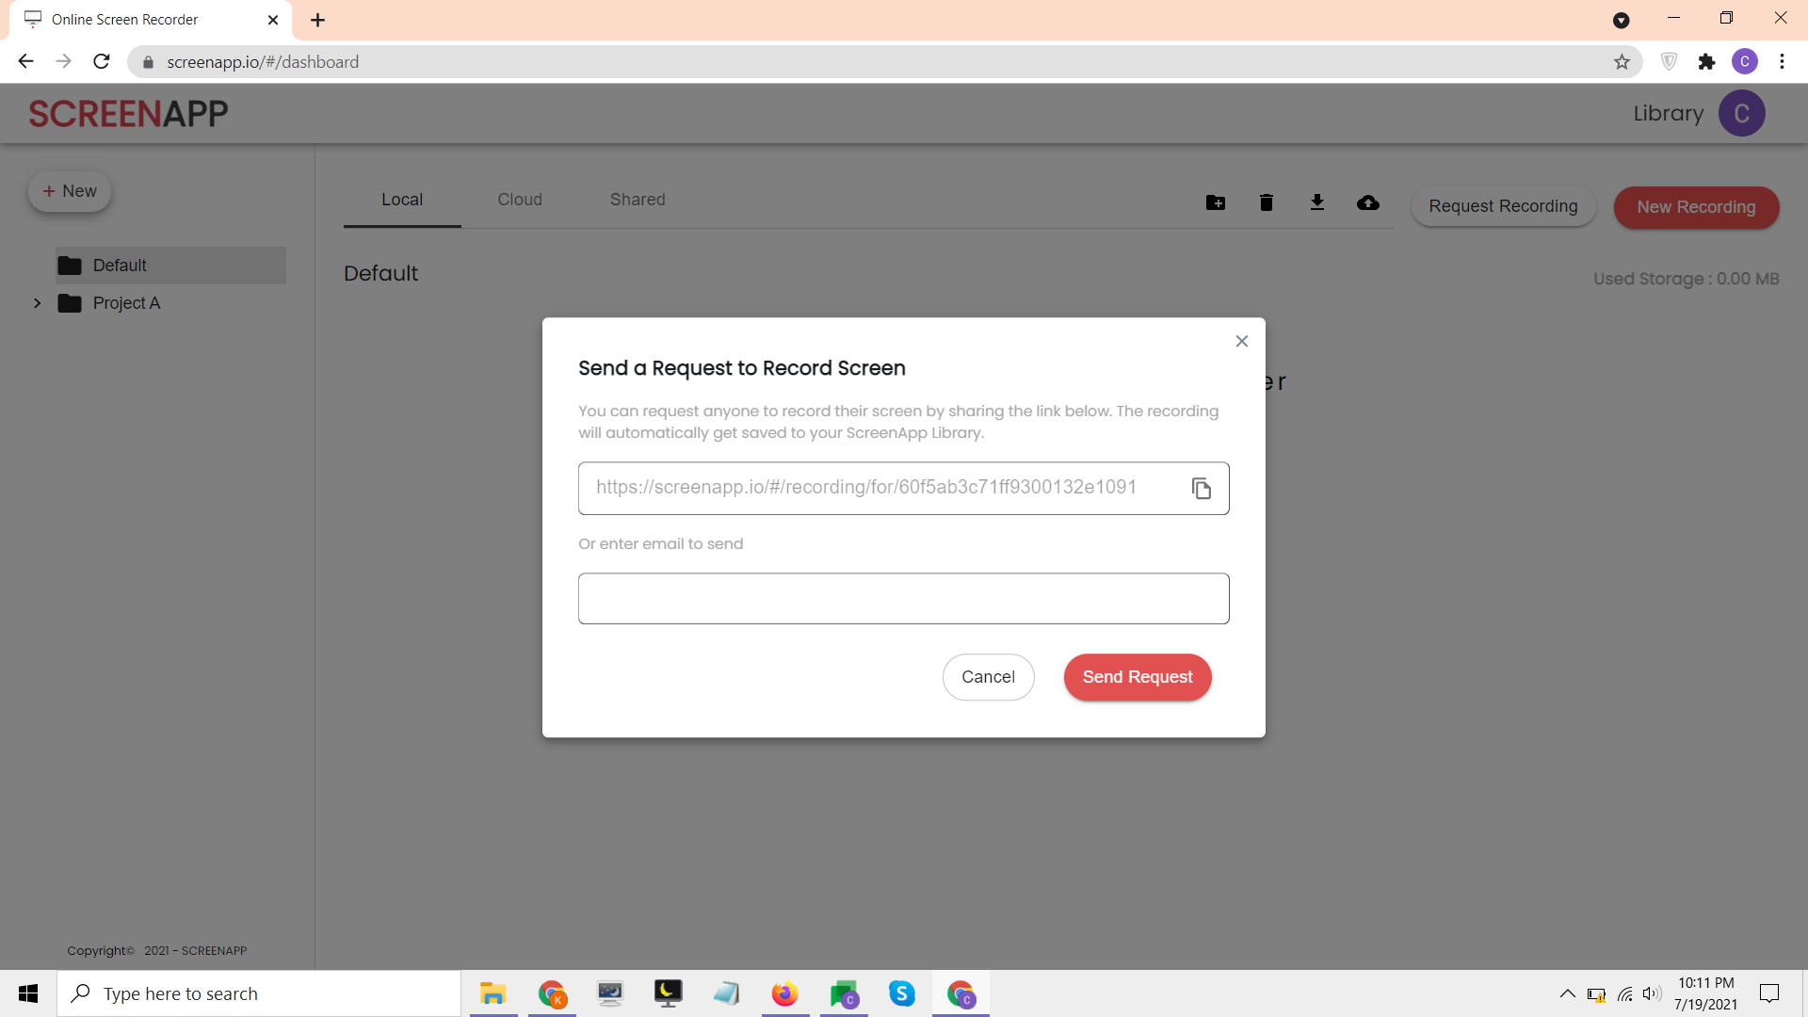Copy the recording request link
Screen dimensions: 1808x1017
(1201, 489)
